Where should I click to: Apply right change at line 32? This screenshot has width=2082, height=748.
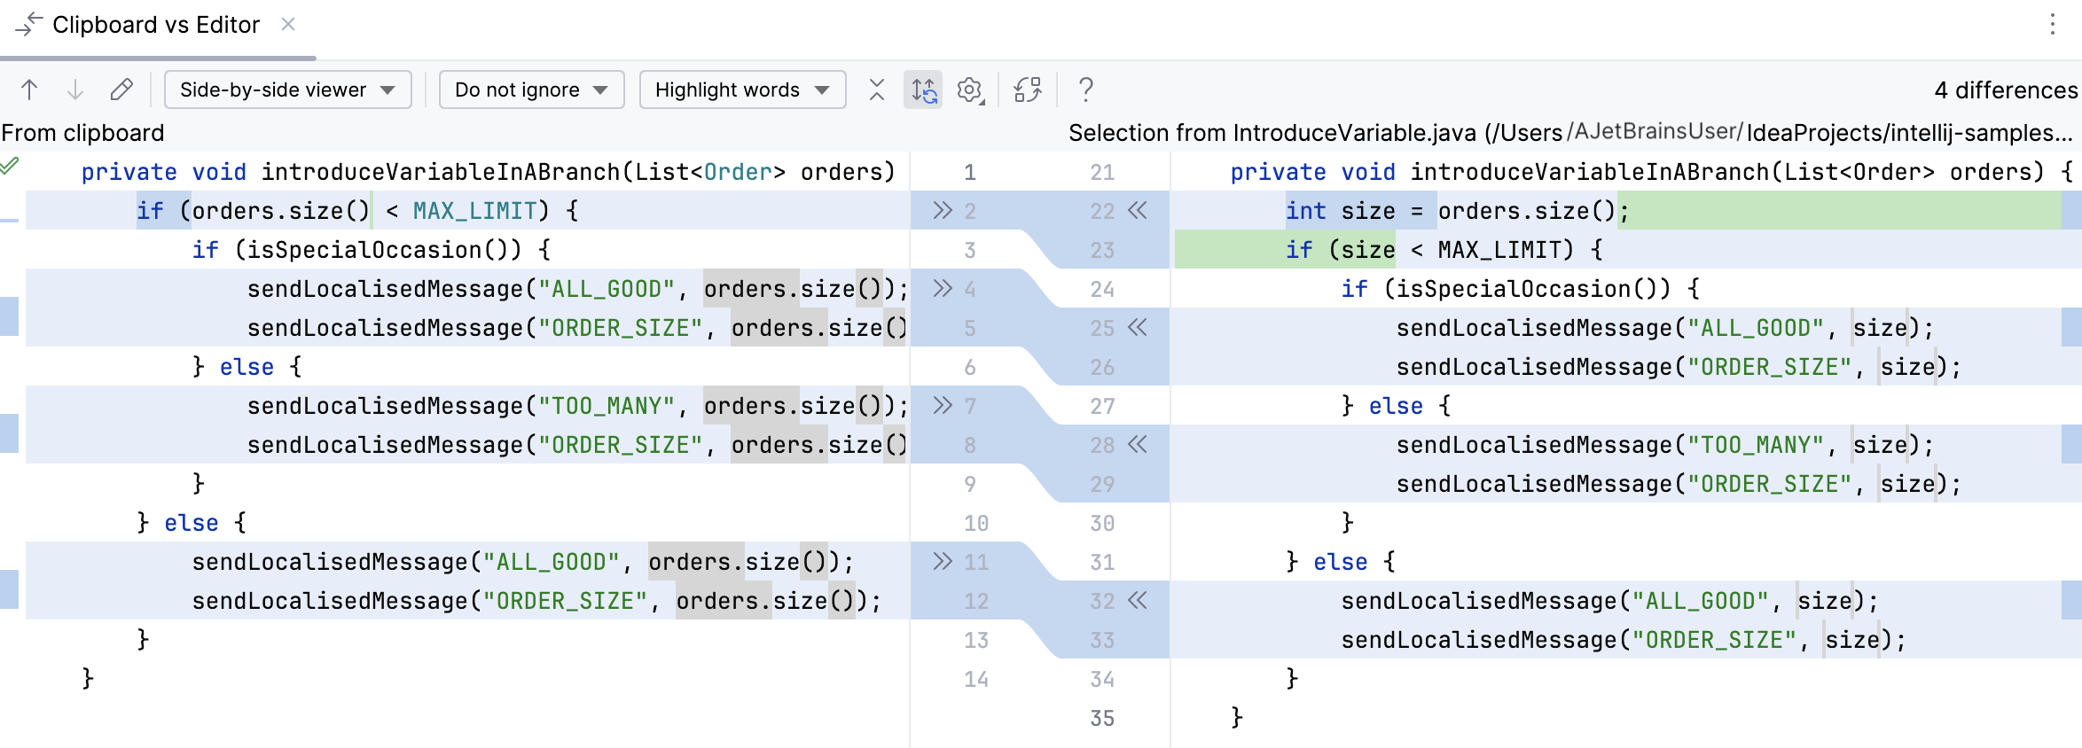pyautogui.click(x=1138, y=601)
